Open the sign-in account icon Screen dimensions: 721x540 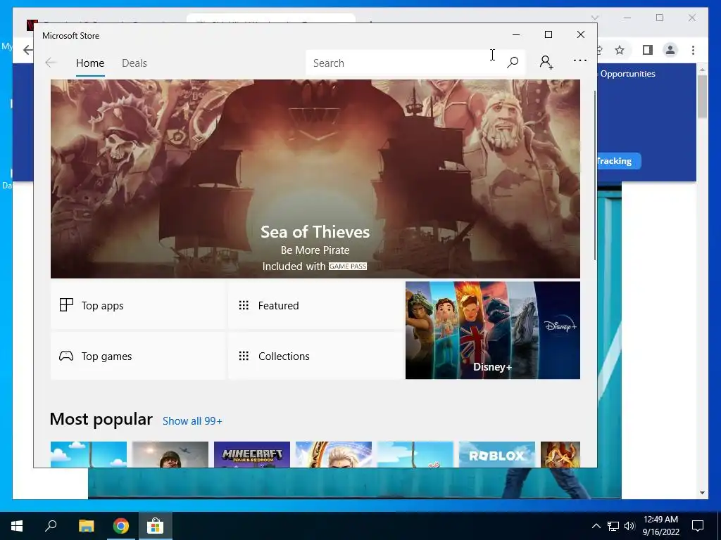point(546,62)
